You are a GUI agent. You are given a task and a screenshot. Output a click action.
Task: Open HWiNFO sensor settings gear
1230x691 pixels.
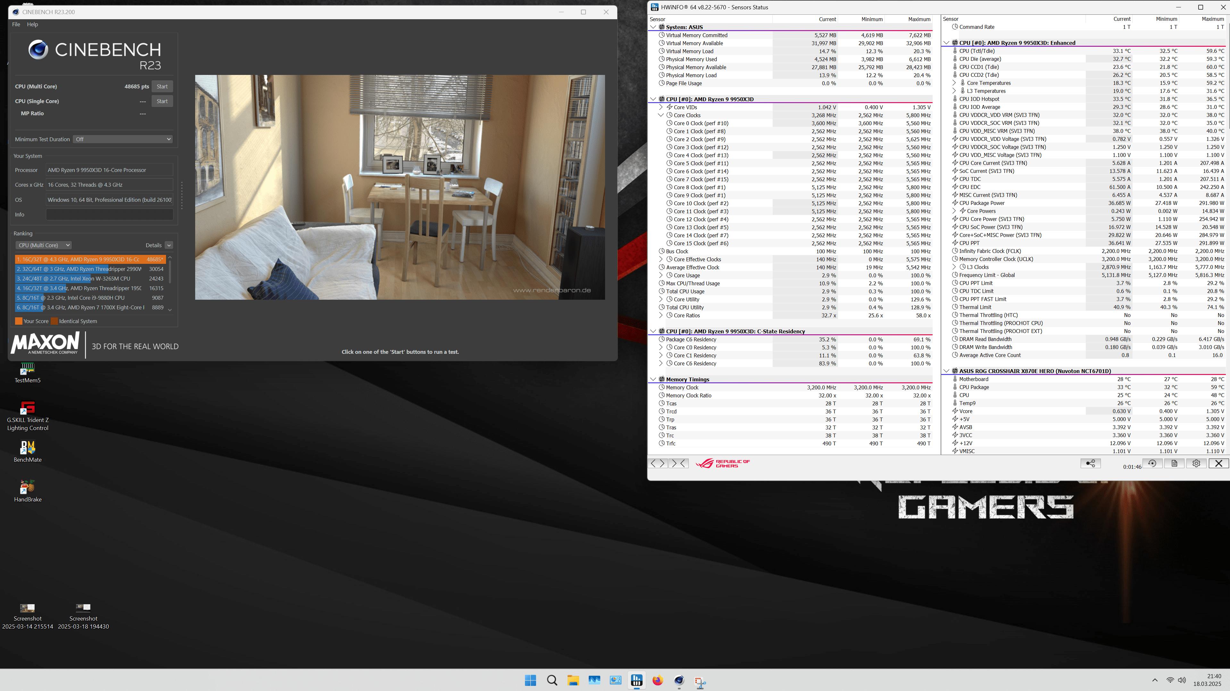(x=1196, y=463)
